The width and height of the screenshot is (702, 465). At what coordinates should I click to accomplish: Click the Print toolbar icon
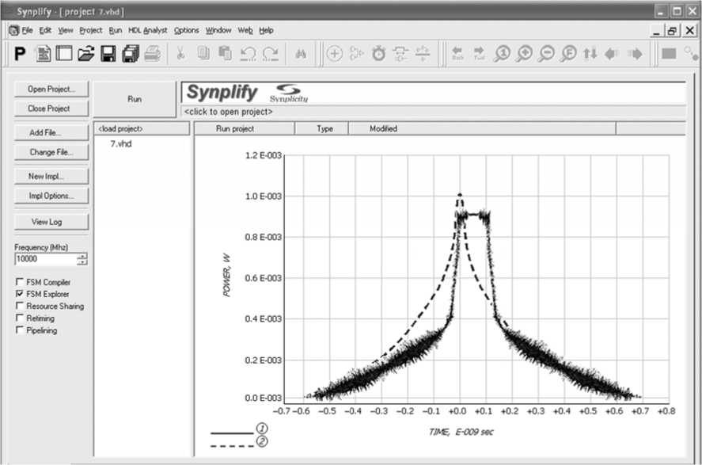click(x=152, y=54)
